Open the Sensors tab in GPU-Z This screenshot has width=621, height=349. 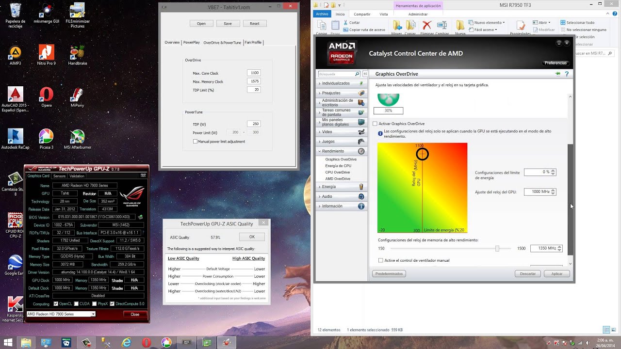tap(59, 176)
